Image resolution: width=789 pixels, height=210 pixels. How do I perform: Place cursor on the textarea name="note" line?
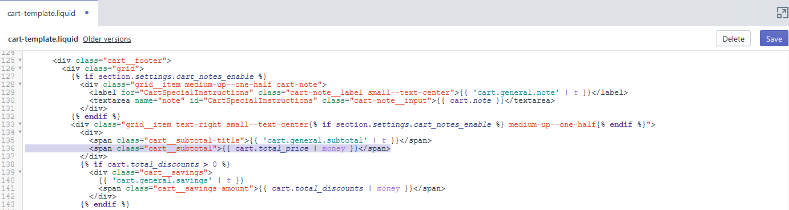pyautogui.click(x=322, y=100)
